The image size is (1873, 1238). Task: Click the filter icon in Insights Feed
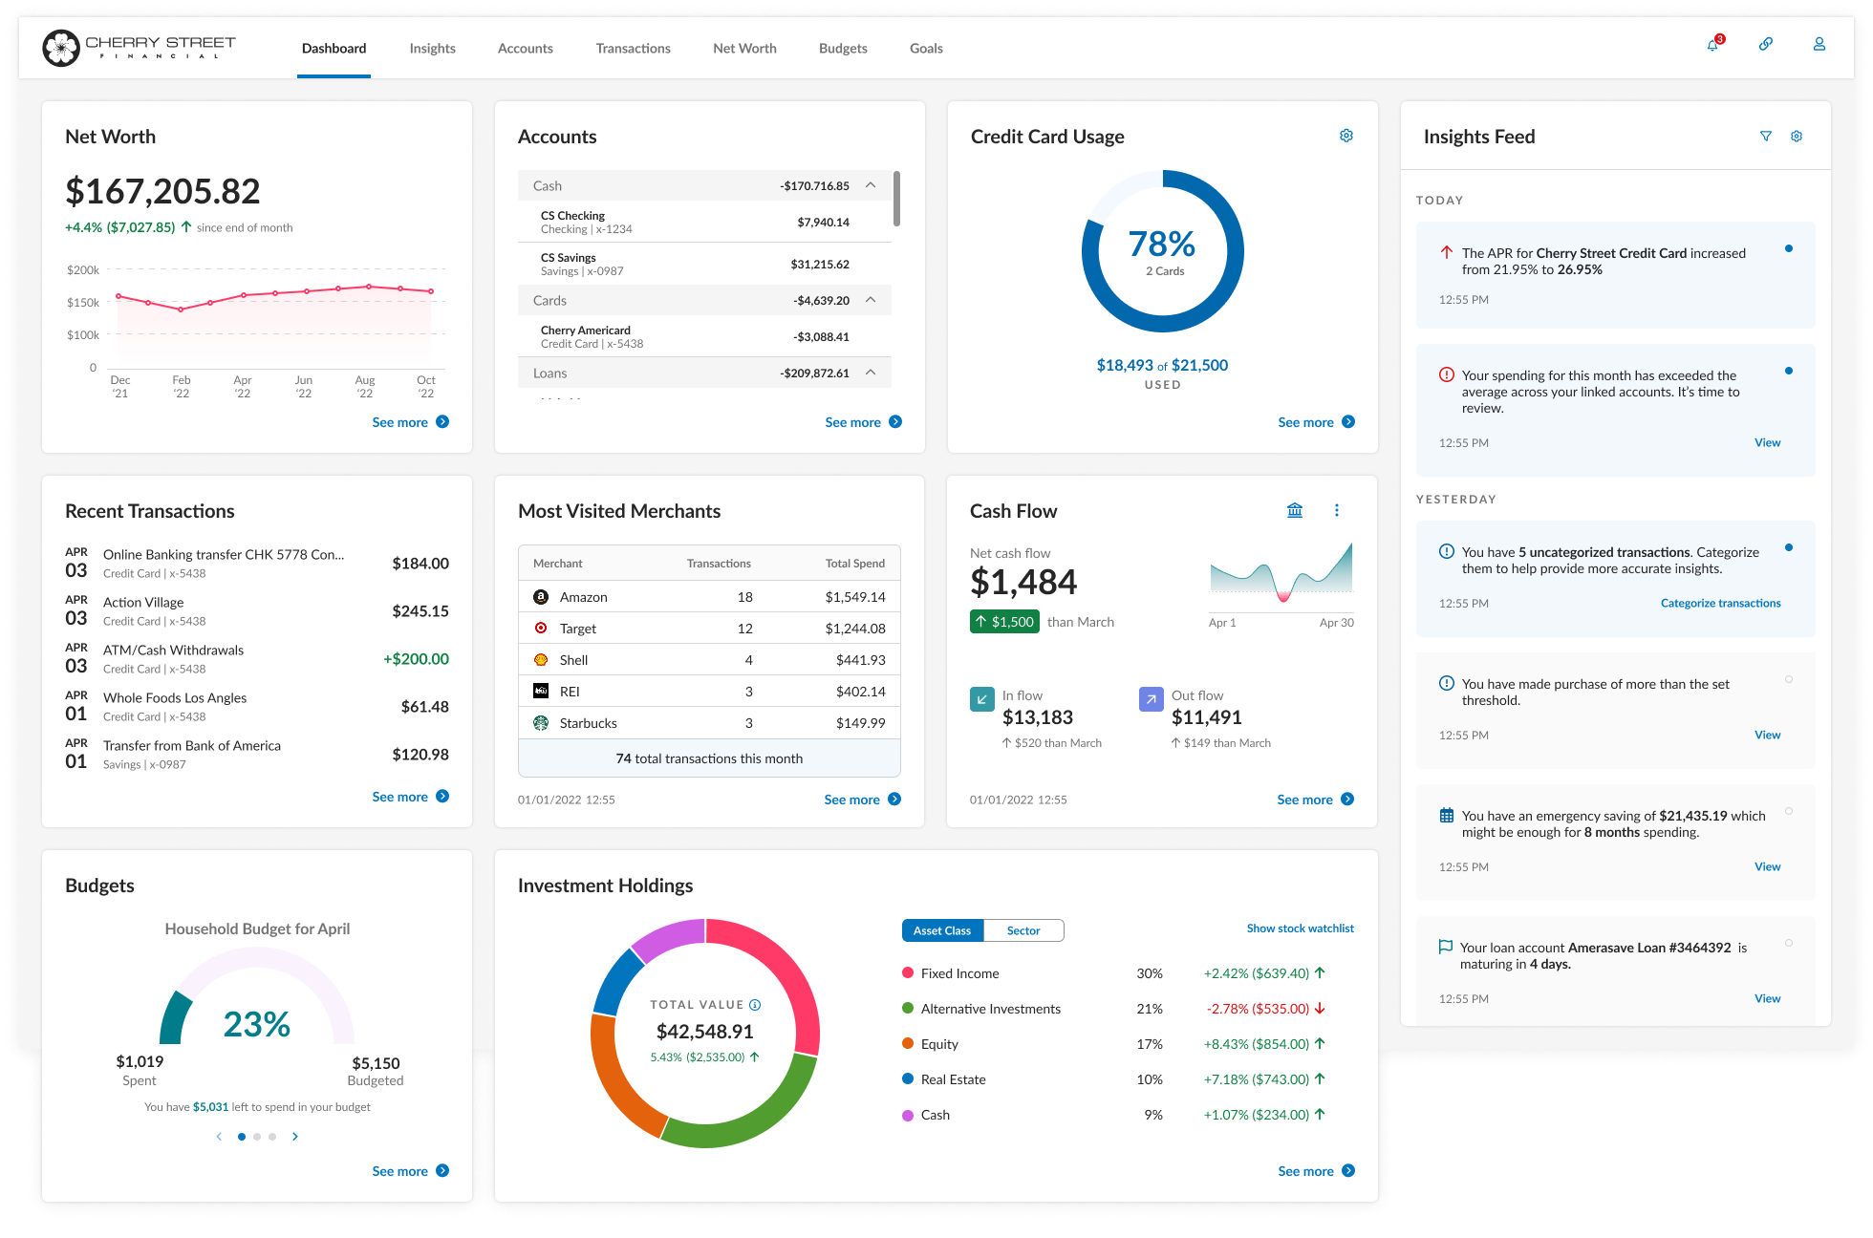(1766, 137)
